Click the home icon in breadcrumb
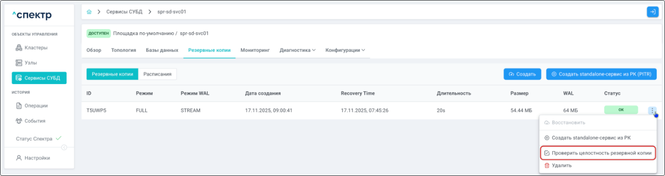The width and height of the screenshot is (665, 176). (x=89, y=12)
